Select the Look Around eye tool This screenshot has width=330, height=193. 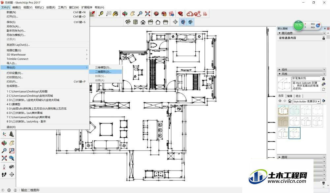coord(12,167)
